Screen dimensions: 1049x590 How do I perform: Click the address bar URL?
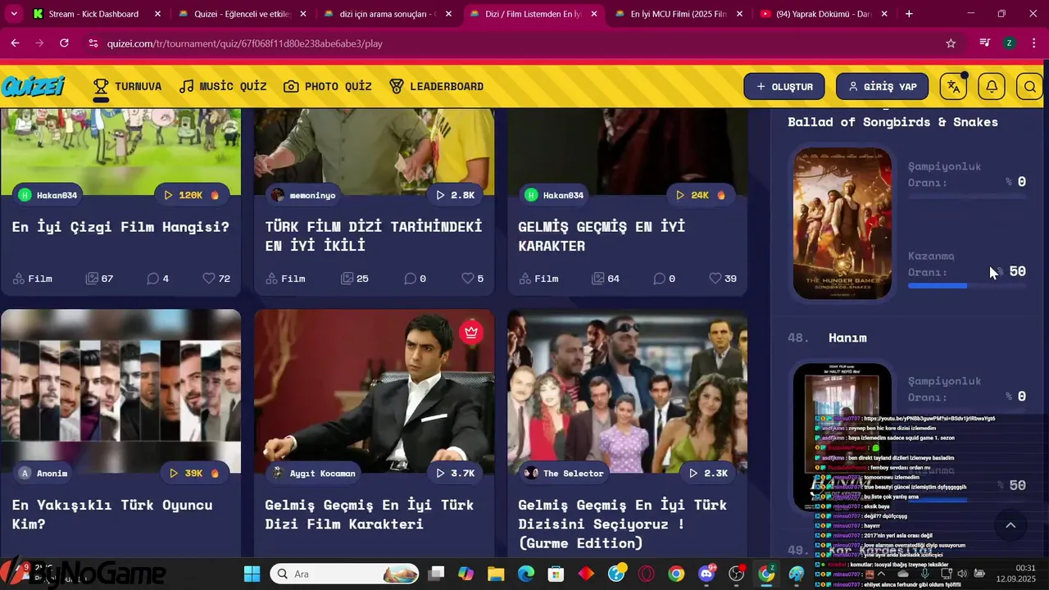coord(245,43)
